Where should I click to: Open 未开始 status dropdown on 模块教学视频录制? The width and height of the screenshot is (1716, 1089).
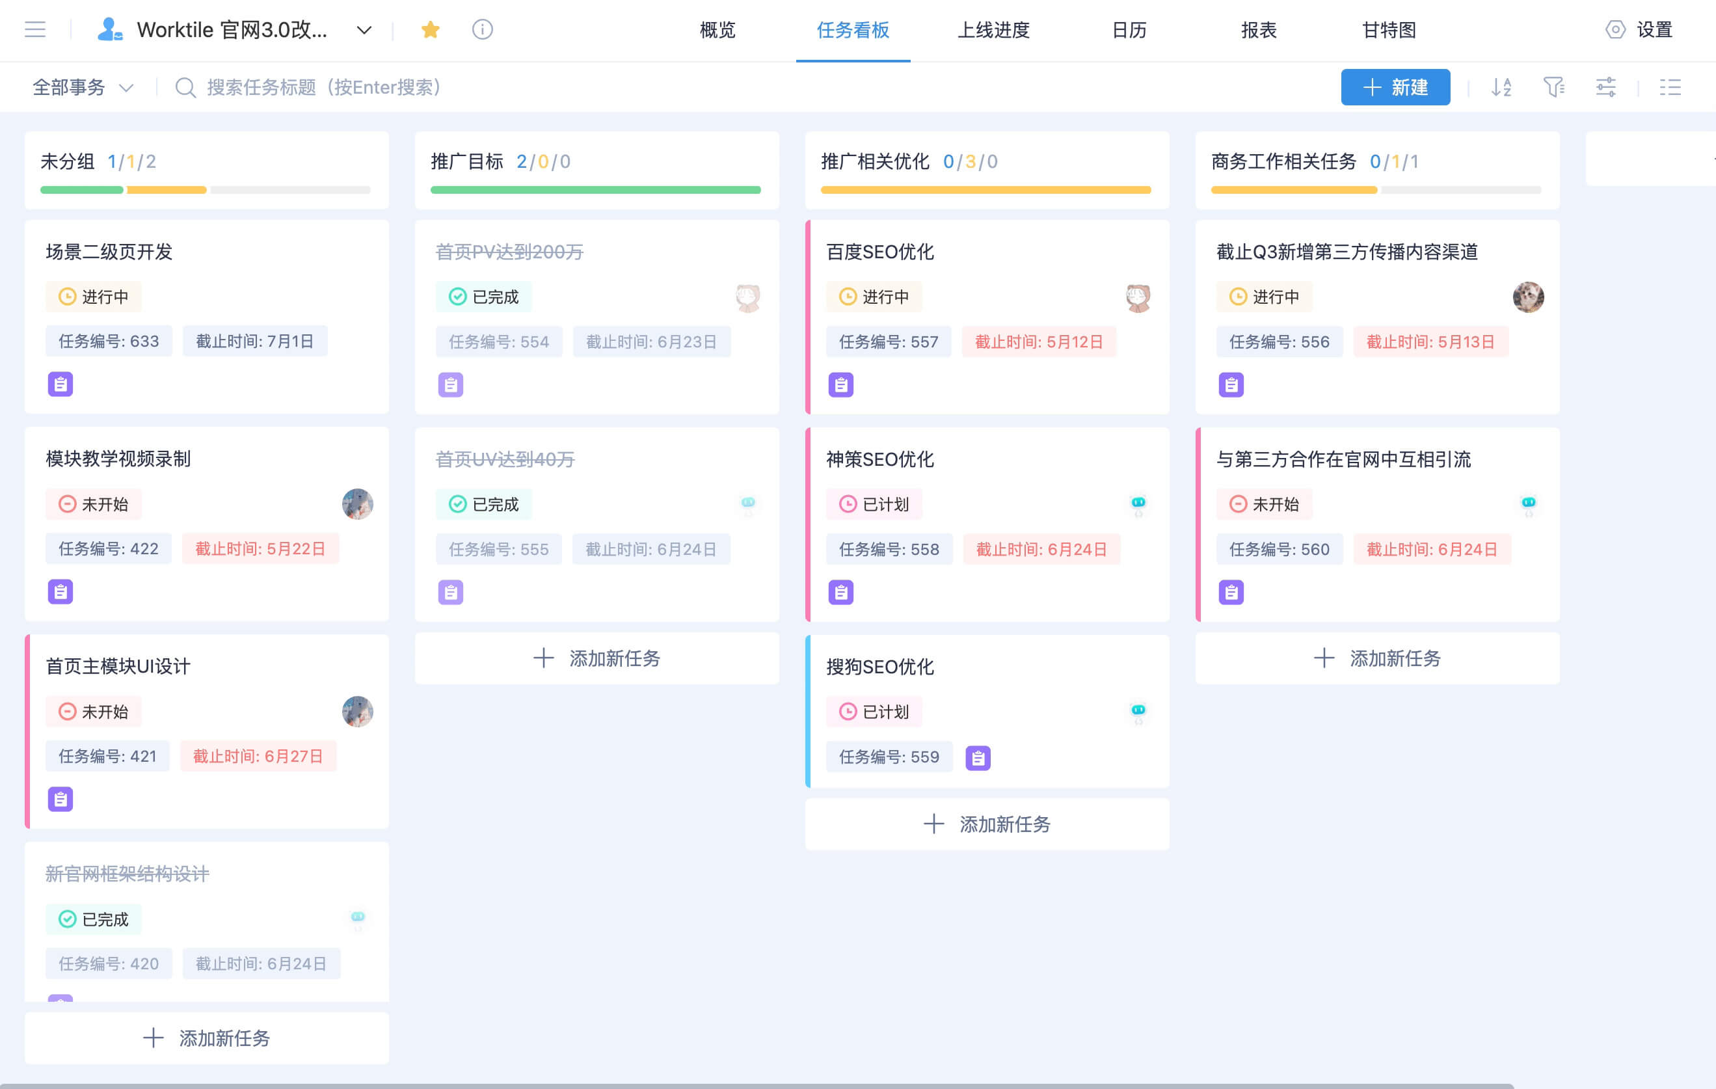click(x=94, y=504)
